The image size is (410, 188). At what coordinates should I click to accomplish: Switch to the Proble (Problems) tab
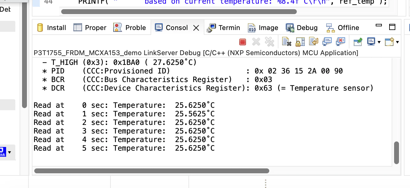pos(129,28)
